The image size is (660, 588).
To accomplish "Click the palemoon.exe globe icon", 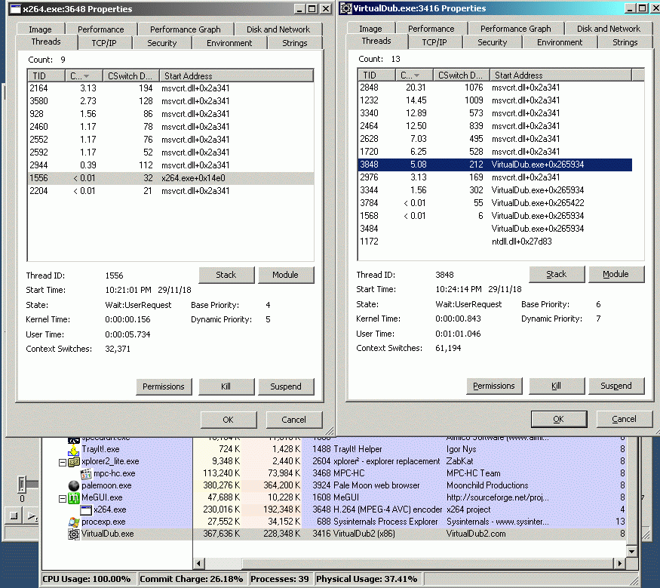I will tap(74, 485).
